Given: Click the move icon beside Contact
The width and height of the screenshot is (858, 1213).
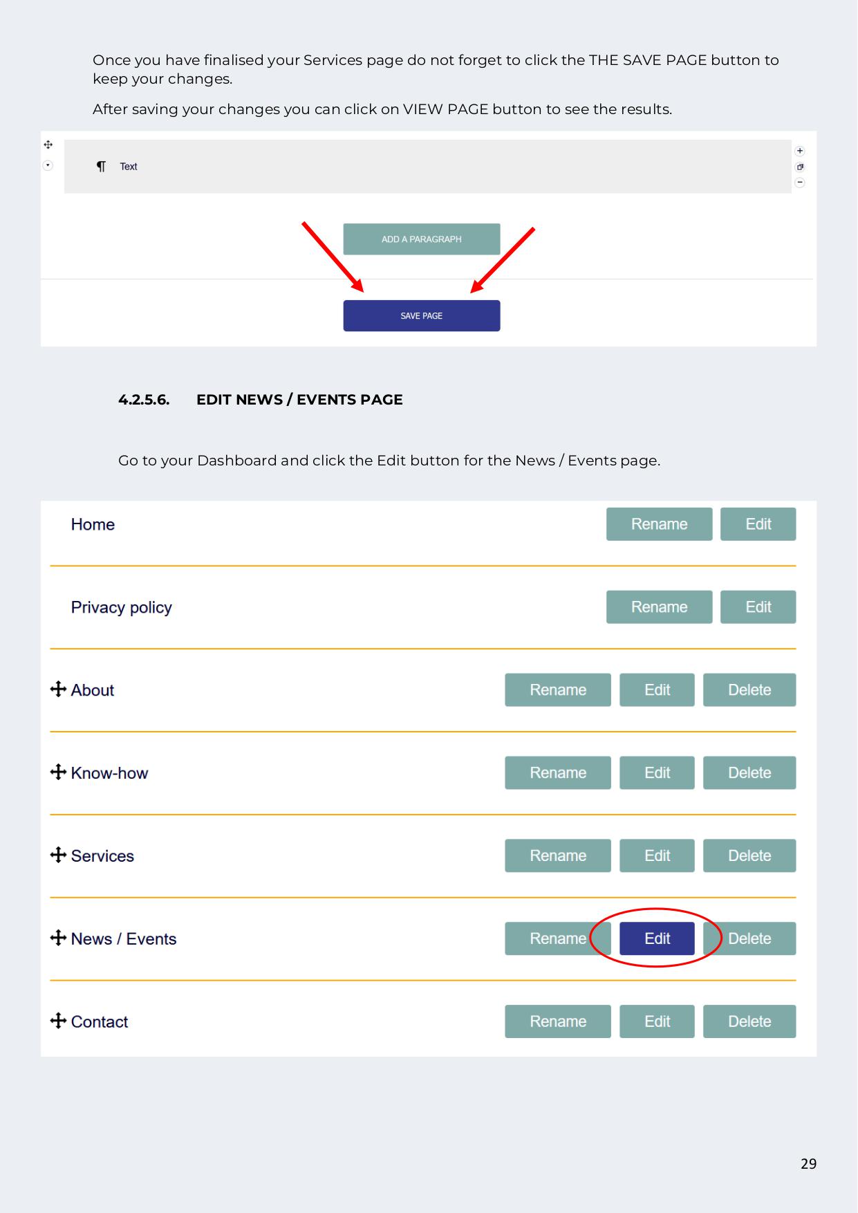Looking at the screenshot, I should (58, 1021).
